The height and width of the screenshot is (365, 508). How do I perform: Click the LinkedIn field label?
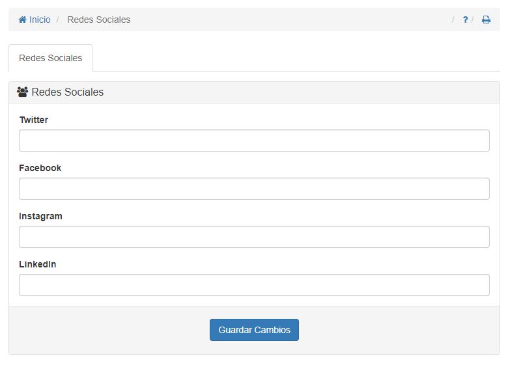tap(37, 264)
